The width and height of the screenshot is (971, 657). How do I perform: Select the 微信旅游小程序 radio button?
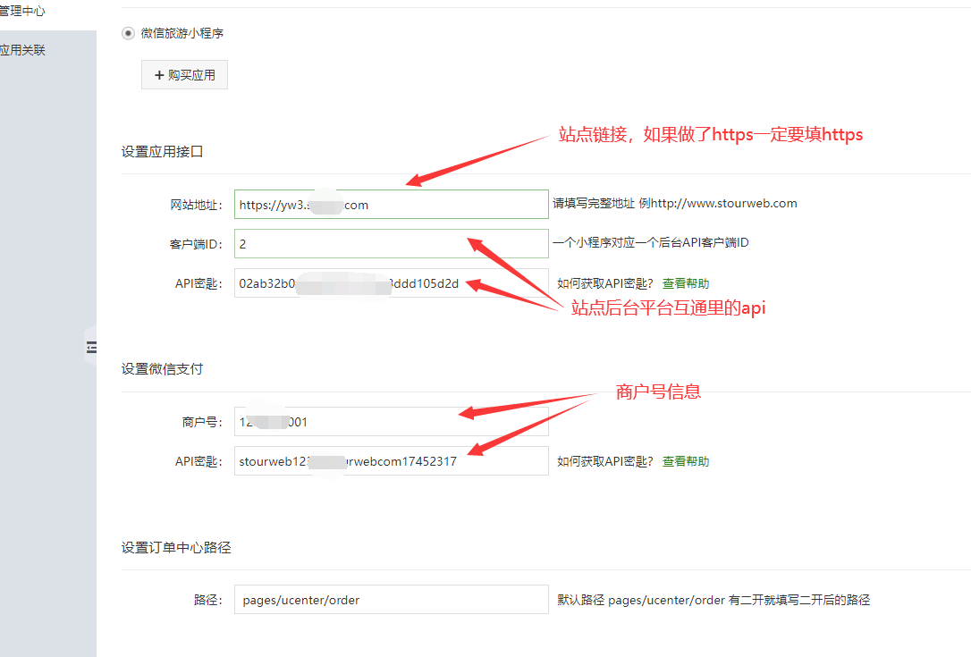coord(128,33)
